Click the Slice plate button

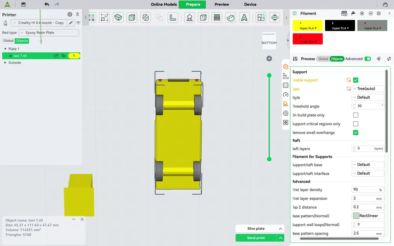256,229
